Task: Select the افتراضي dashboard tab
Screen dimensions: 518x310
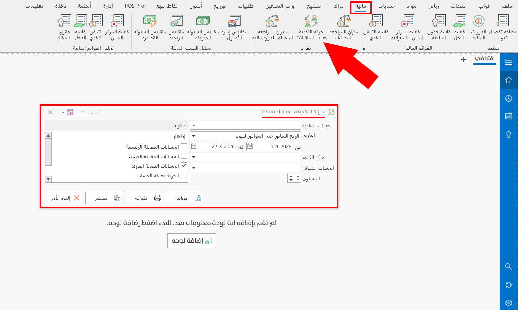Action: tap(485, 59)
